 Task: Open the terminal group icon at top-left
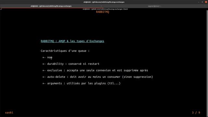tap(1, 9)
